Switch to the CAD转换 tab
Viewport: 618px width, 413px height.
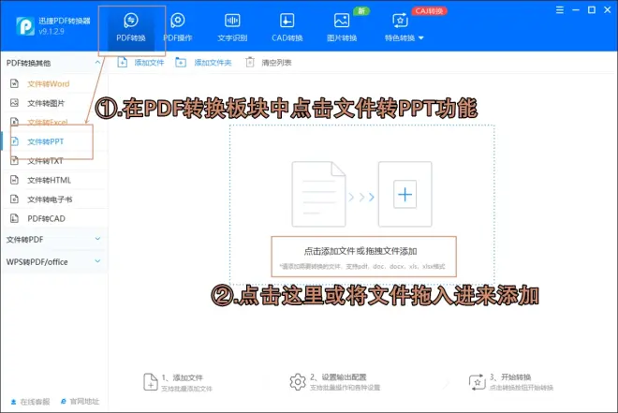coord(287,27)
